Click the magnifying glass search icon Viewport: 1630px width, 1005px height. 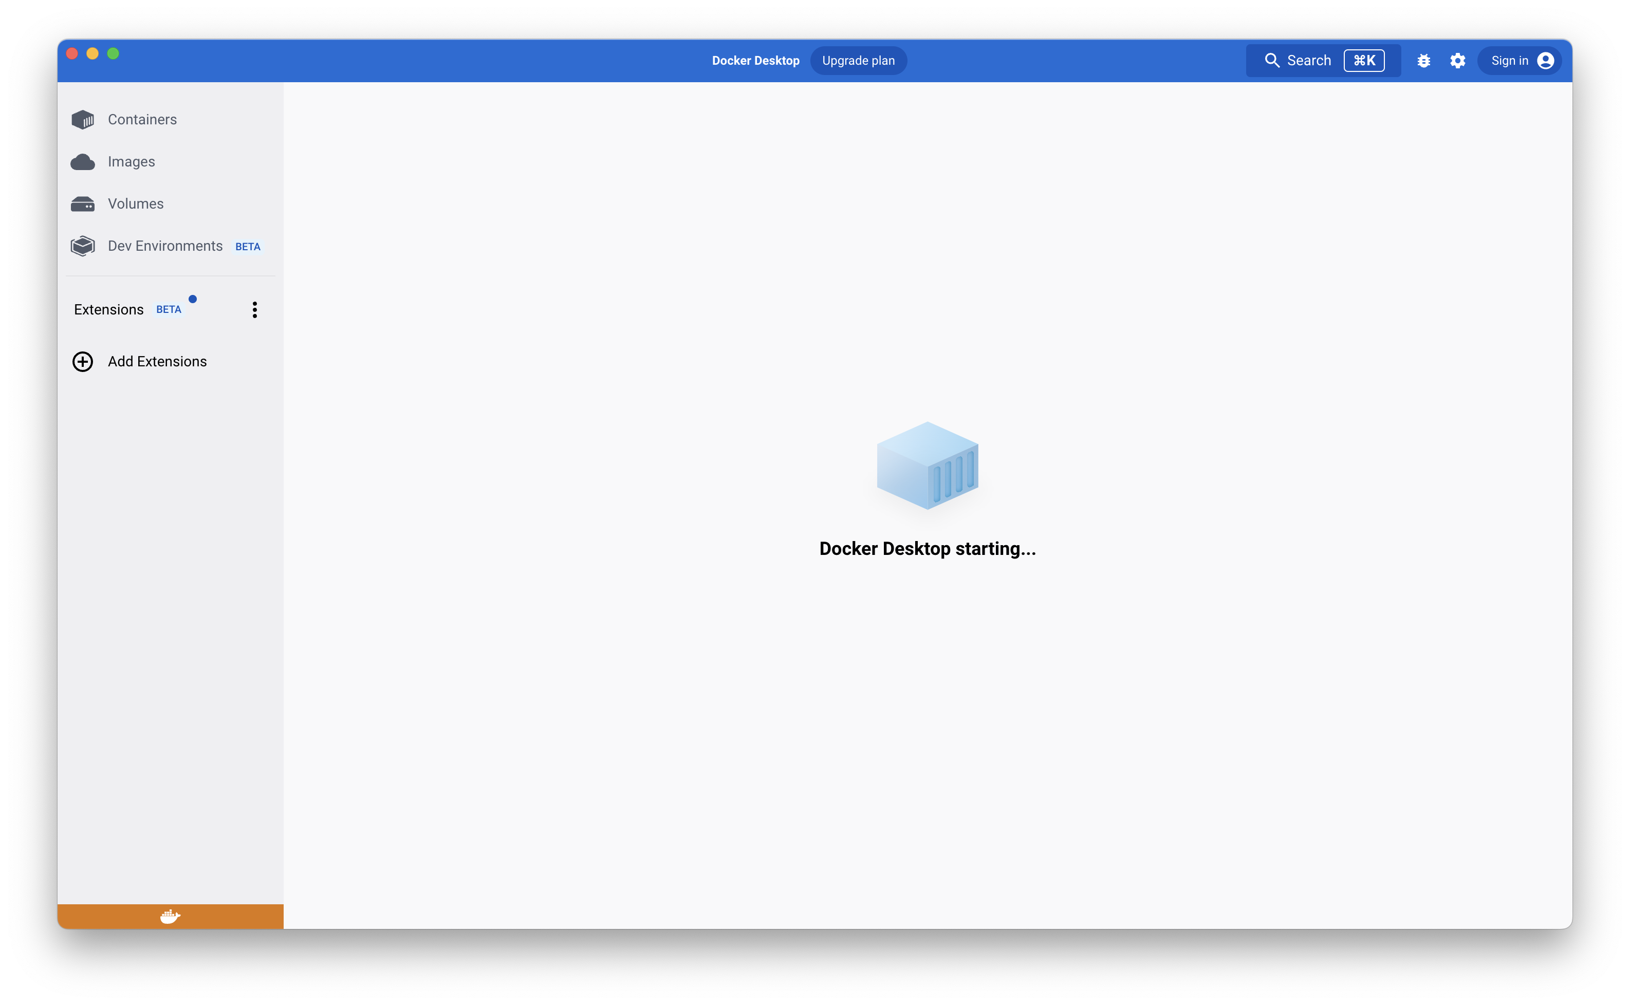coord(1271,61)
